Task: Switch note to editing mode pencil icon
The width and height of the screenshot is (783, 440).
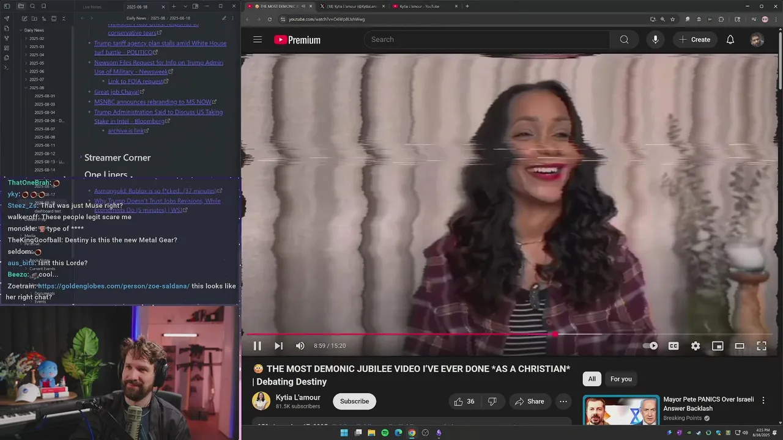Action: pos(224,18)
